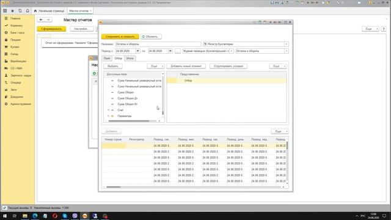Click the group conditions button
The width and height of the screenshot is (391, 220).
pyautogui.click(x=228, y=66)
